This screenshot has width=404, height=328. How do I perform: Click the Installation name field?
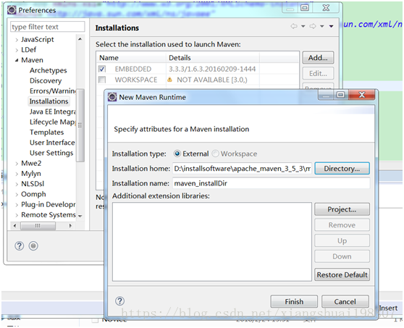pyautogui.click(x=271, y=183)
